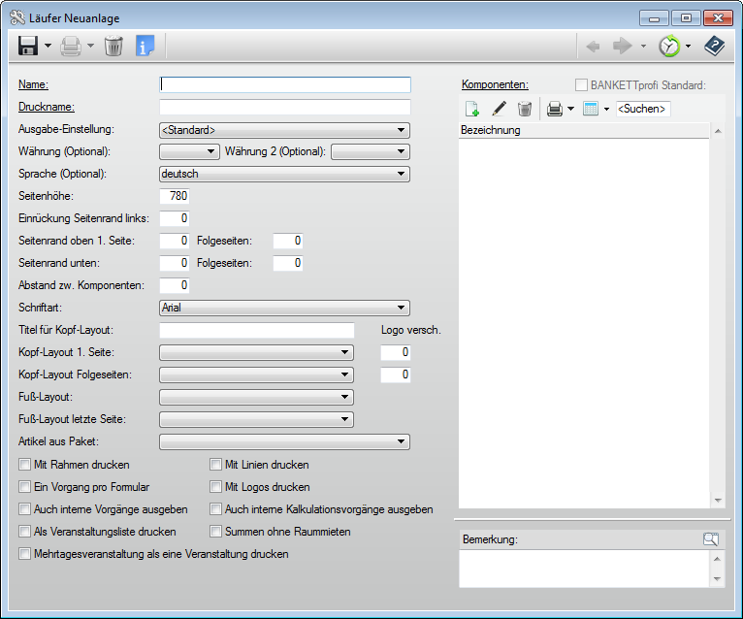Click the Print icon in main toolbar
Image resolution: width=743 pixels, height=619 pixels.
tap(70, 46)
